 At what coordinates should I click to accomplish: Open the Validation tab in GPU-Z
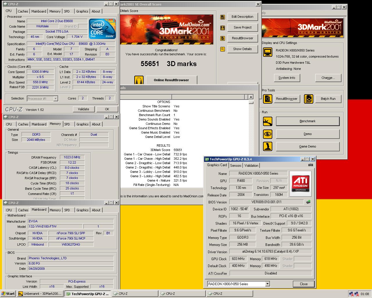pyautogui.click(x=251, y=166)
